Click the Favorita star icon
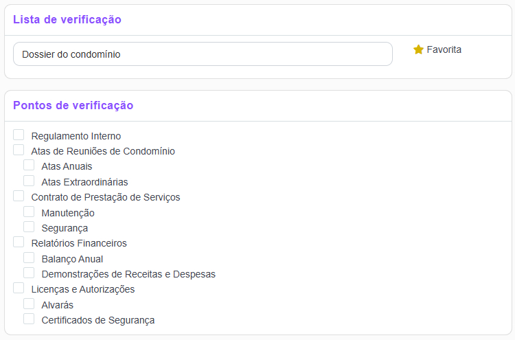This screenshot has height=340, width=515. click(x=418, y=49)
